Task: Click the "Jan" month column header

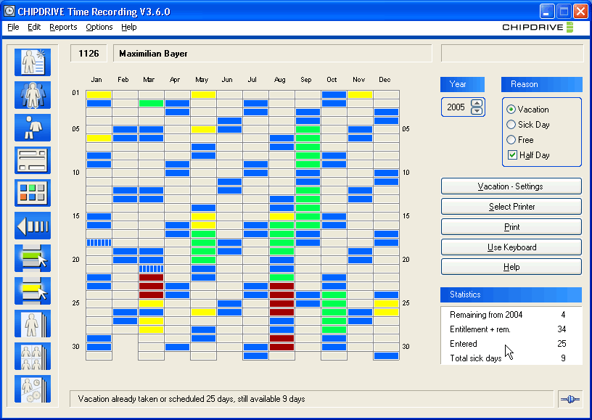Action: coord(96,80)
